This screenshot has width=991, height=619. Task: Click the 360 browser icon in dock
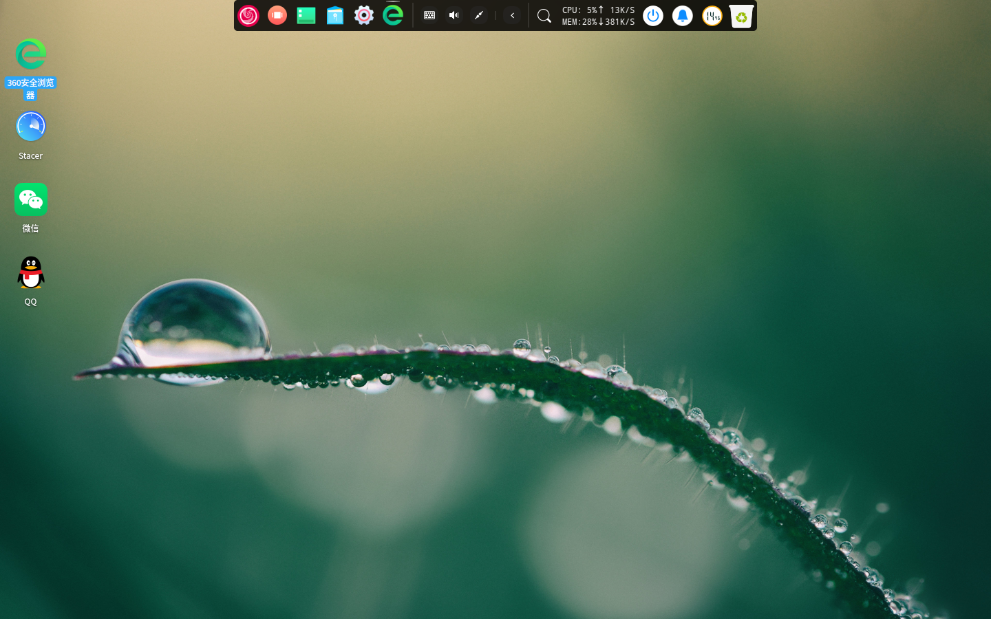coord(393,14)
